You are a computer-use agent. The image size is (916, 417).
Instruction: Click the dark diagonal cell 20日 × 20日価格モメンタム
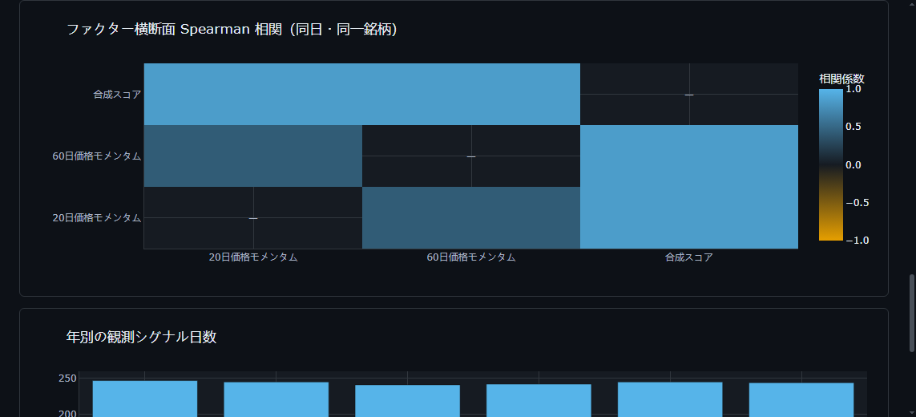click(253, 217)
